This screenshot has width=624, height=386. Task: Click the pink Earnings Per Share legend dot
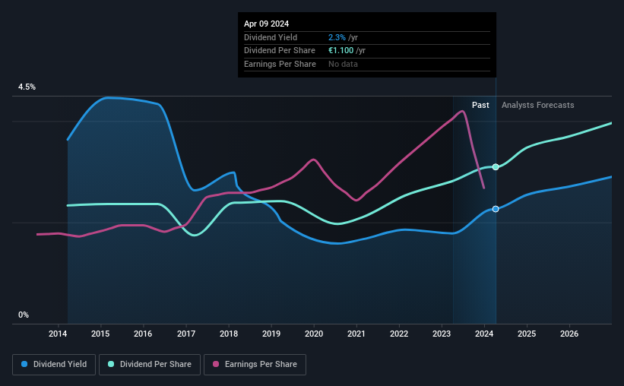point(216,364)
